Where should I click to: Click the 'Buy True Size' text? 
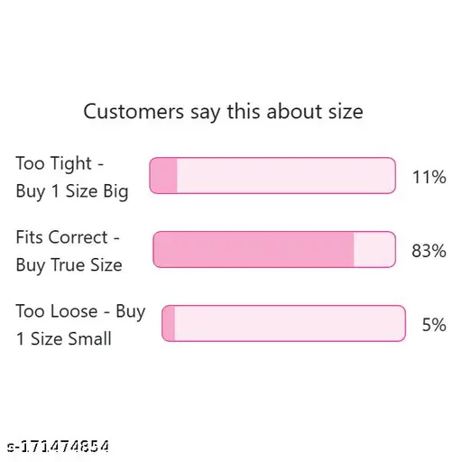[69, 265]
